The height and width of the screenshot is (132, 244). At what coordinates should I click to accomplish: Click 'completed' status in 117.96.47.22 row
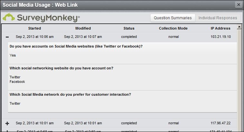click(129, 123)
